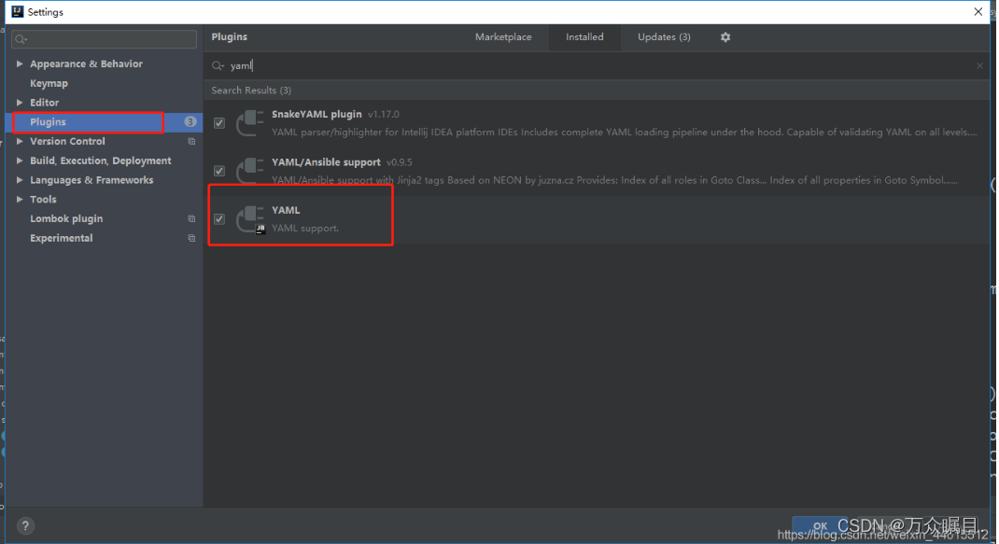Click the SnakeYAML description text
The image size is (999, 544).
point(625,133)
